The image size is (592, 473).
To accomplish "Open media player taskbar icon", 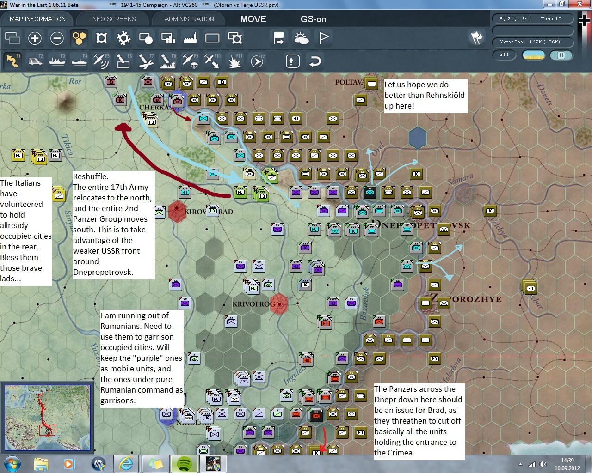I will click(x=69, y=463).
